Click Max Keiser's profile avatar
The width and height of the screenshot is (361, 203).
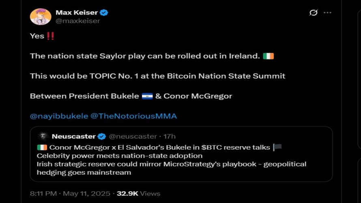tap(41, 17)
